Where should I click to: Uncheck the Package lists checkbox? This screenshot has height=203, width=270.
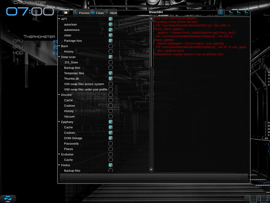click(111, 41)
